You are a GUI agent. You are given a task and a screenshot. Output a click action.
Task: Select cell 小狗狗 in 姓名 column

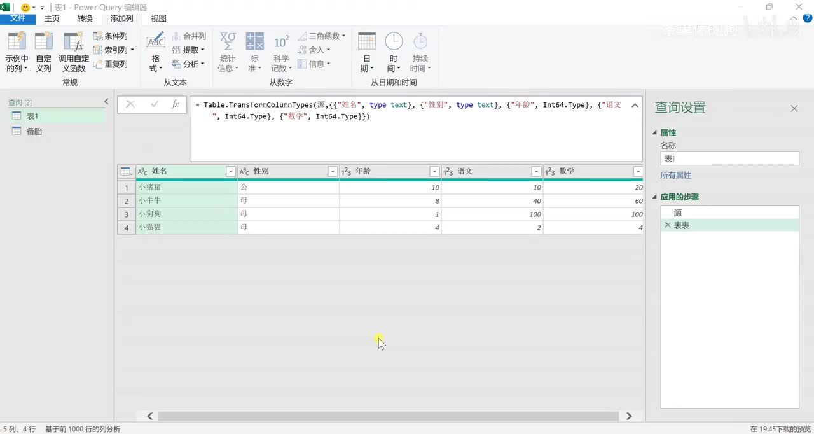pos(187,214)
